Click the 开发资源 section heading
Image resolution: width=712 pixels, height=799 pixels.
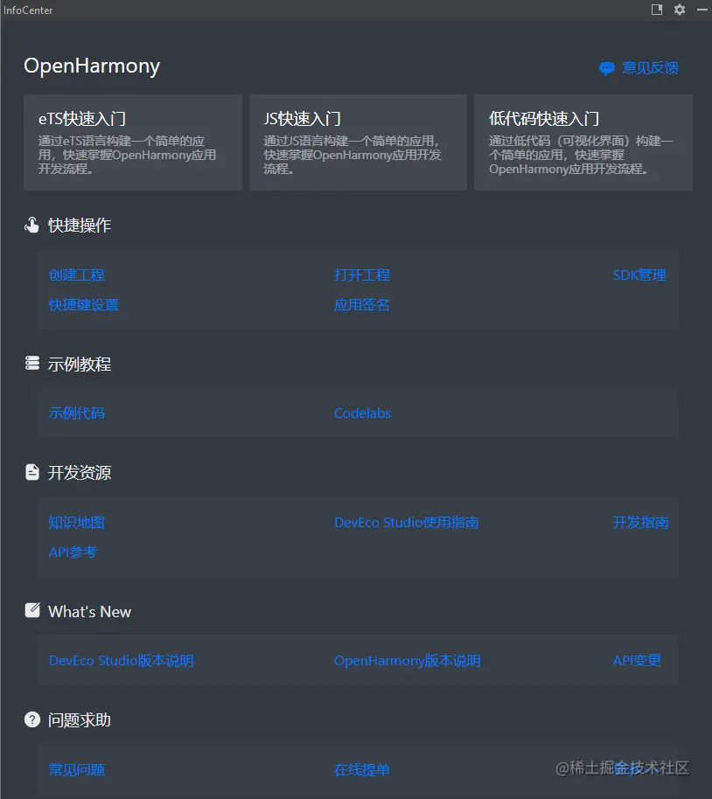(x=80, y=472)
